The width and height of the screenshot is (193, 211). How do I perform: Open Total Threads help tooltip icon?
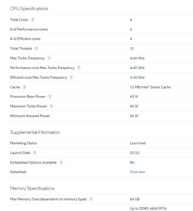(36, 48)
